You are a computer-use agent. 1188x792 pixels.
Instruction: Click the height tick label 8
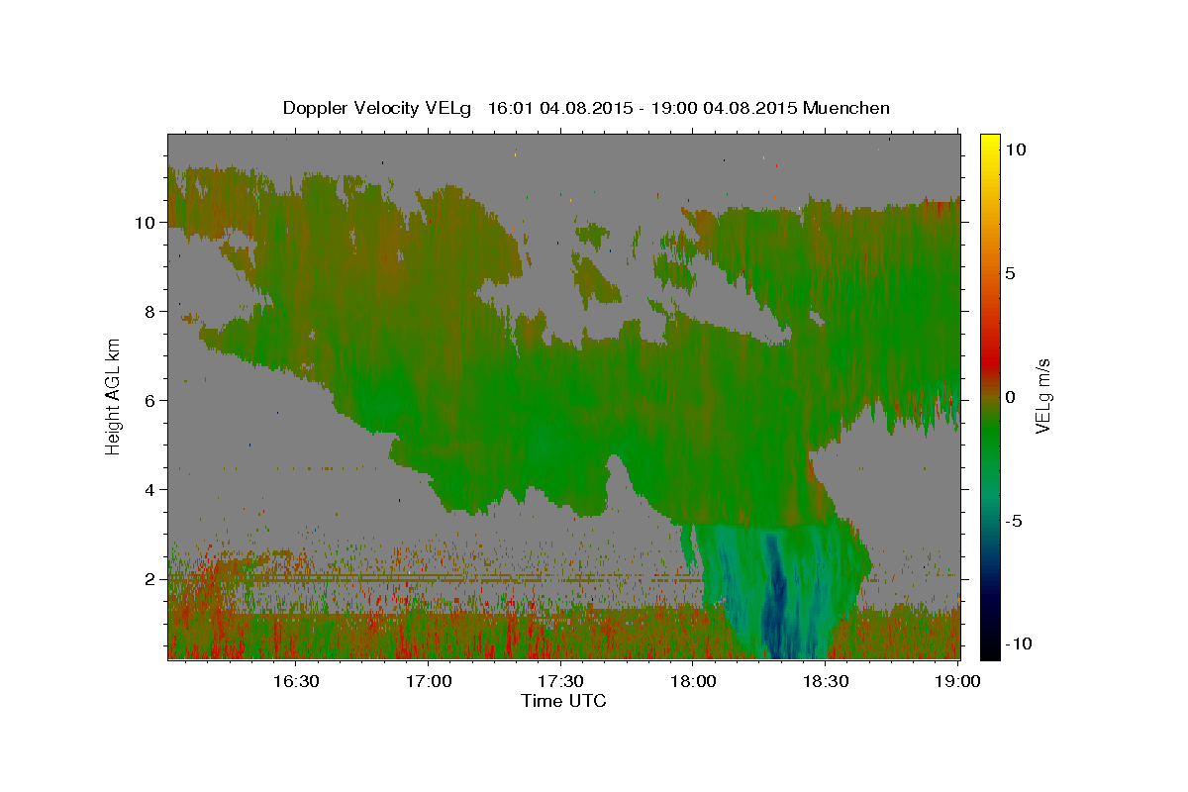tap(150, 312)
